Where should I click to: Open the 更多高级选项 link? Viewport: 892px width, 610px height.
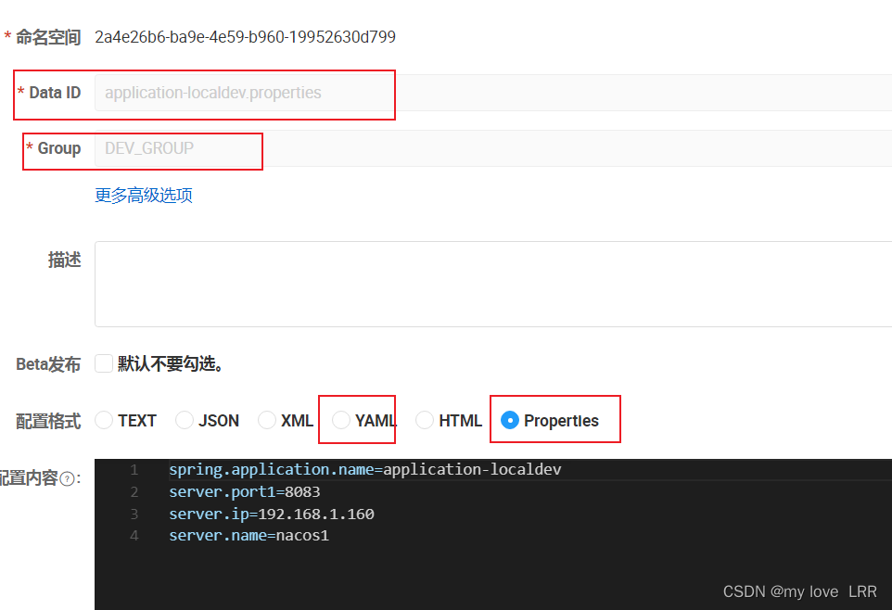(144, 196)
